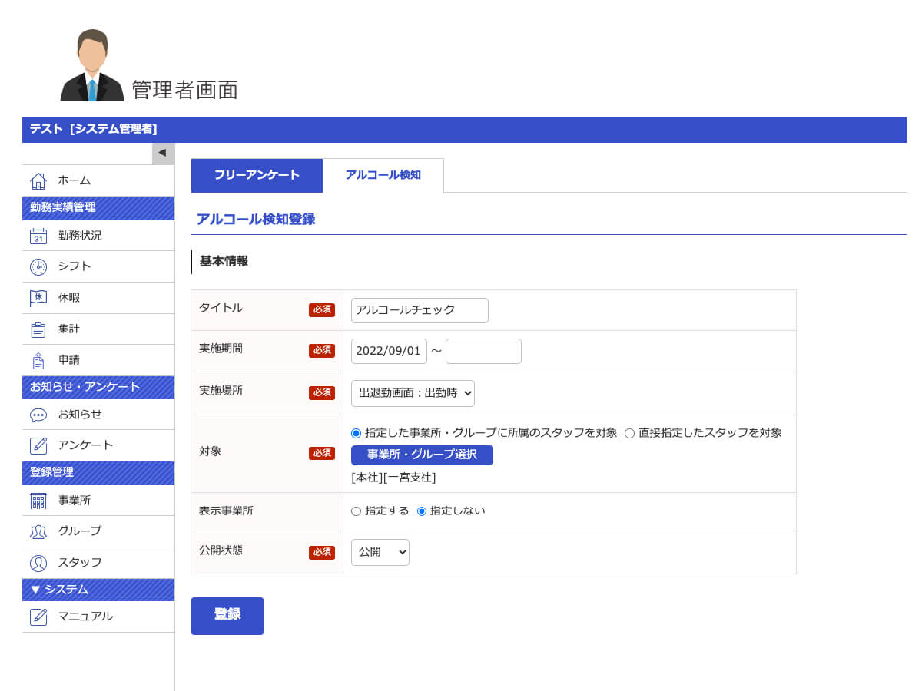Open マニュアル menu item

pos(98,617)
